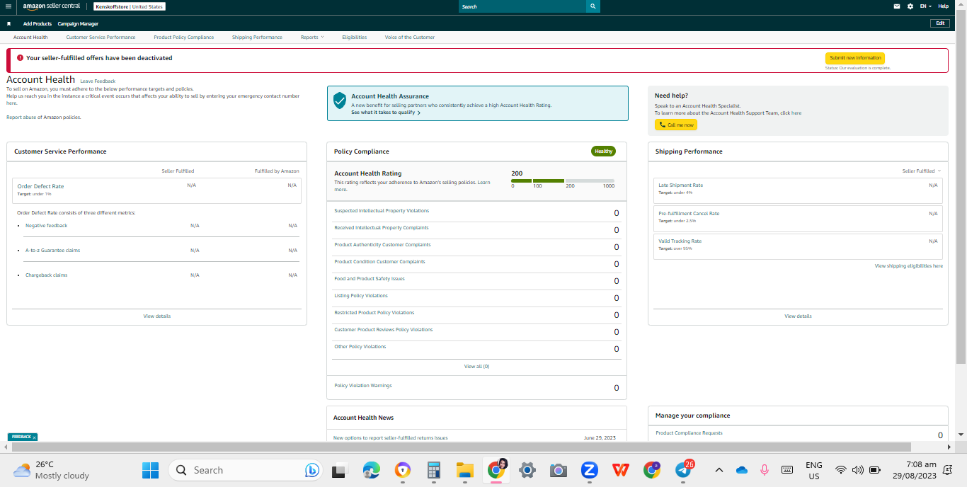The height and width of the screenshot is (487, 967).
Task: Open the EN language dropdown
Action: (926, 6)
